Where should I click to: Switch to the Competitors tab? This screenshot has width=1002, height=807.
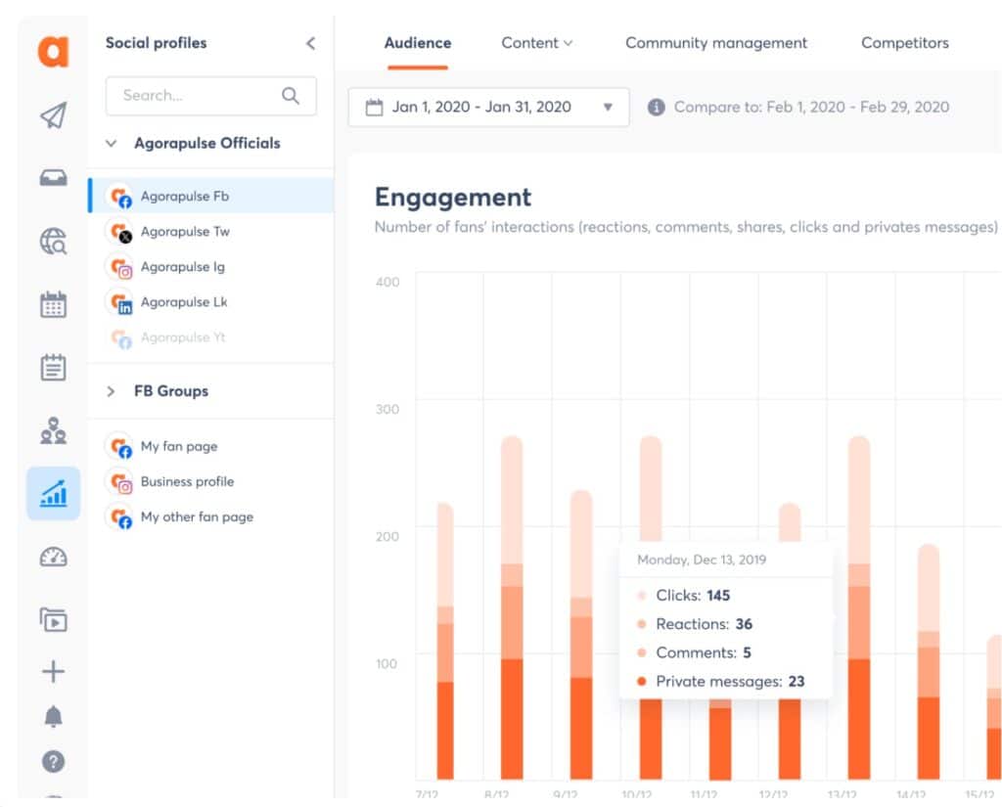[x=904, y=43]
